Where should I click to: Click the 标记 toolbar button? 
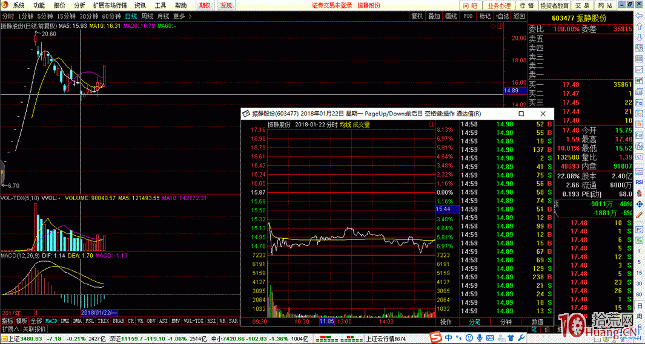pyautogui.click(x=485, y=16)
